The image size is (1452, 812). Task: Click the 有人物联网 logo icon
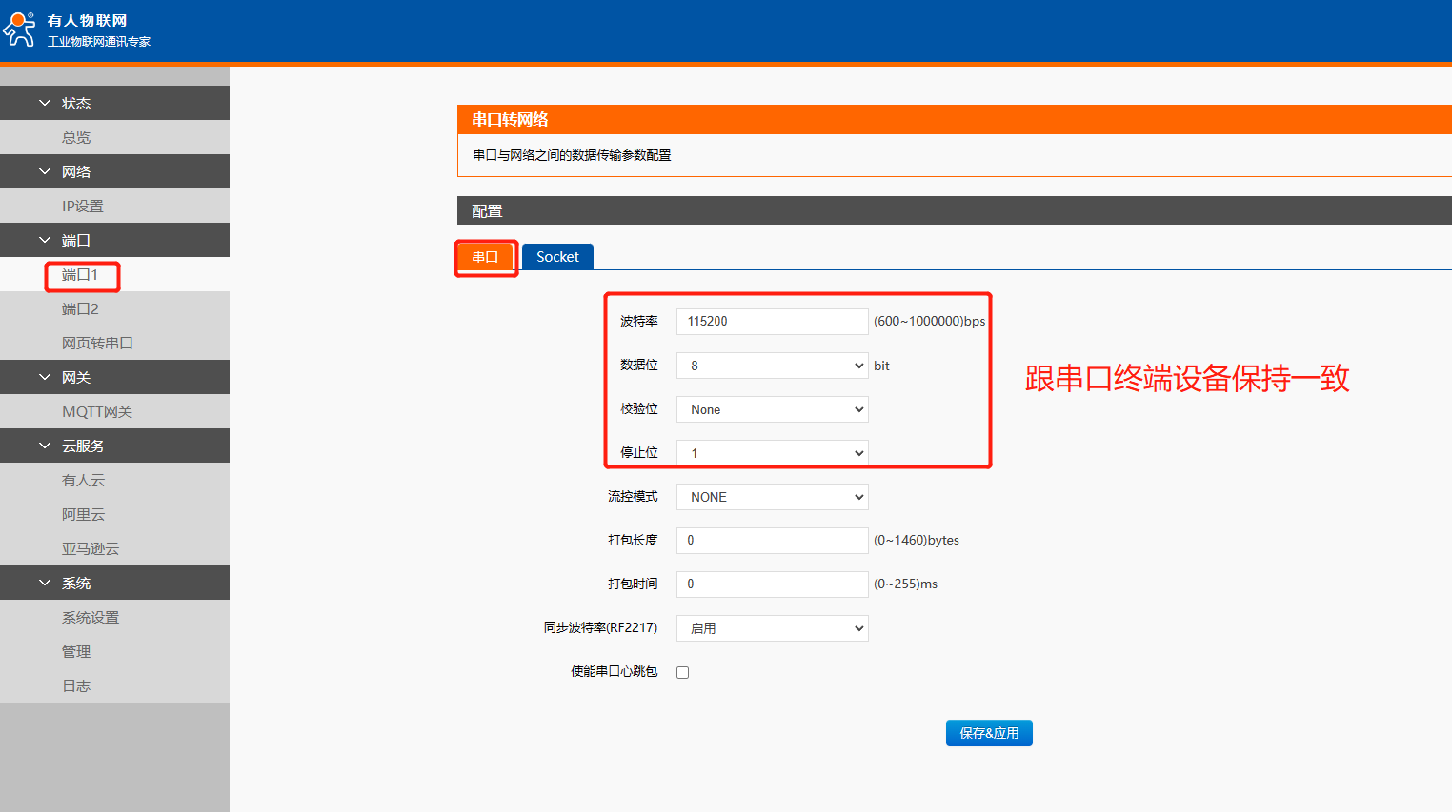(19, 29)
